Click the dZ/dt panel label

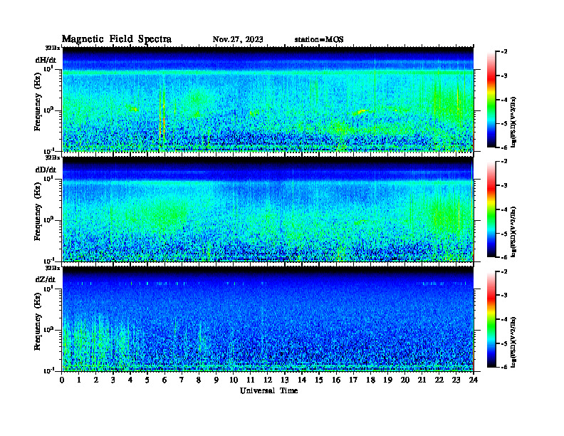coord(46,279)
